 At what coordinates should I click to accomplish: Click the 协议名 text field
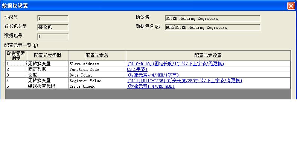pyautogui.click(x=213, y=18)
